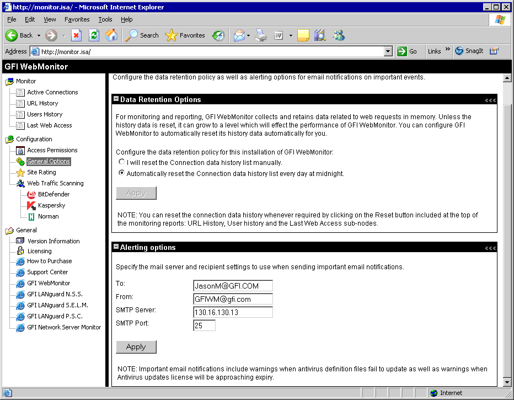Open the GFI LANguard N.S.S. link
Screen dimensions: 514x400
tap(55, 294)
